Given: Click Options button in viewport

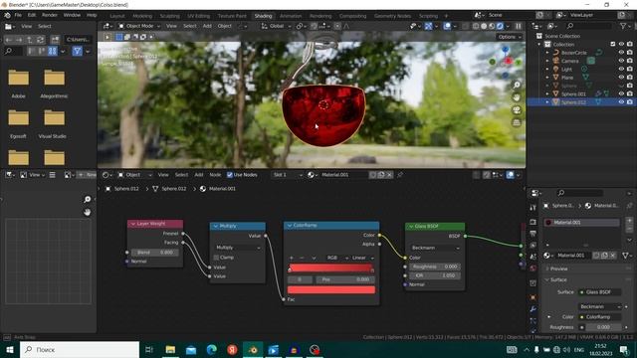Looking at the screenshot, I should pos(509,37).
